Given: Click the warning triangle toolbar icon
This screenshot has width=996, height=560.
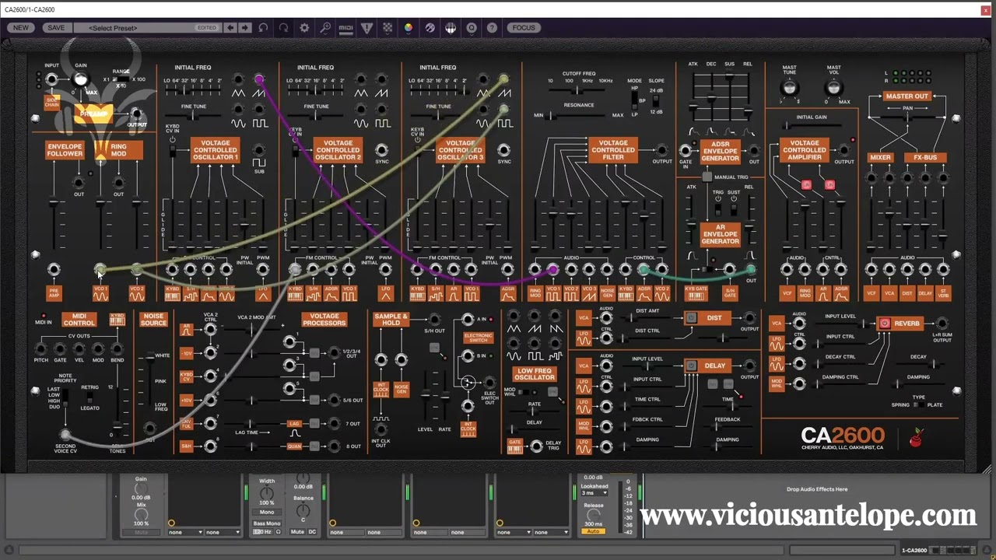Looking at the screenshot, I should click(366, 28).
